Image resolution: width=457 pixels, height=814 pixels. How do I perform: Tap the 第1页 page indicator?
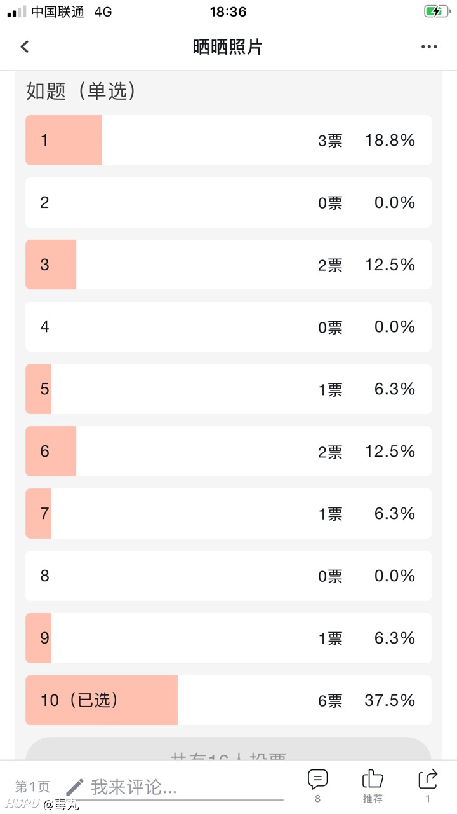click(32, 787)
